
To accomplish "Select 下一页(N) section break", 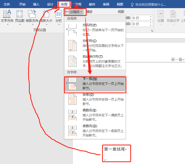I will (95, 84).
